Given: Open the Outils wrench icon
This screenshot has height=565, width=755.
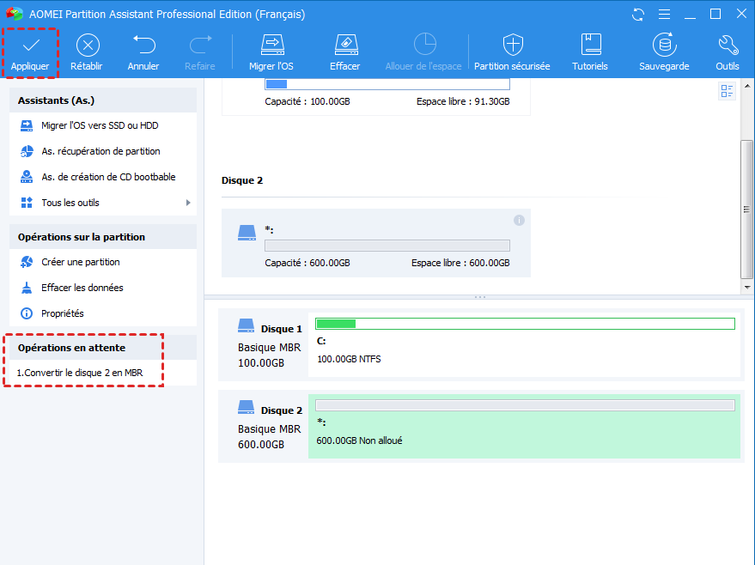Looking at the screenshot, I should [727, 46].
